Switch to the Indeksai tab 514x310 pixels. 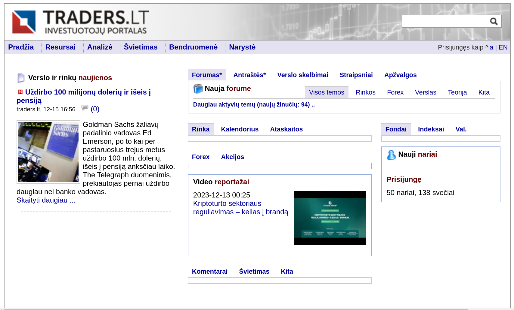tap(431, 129)
